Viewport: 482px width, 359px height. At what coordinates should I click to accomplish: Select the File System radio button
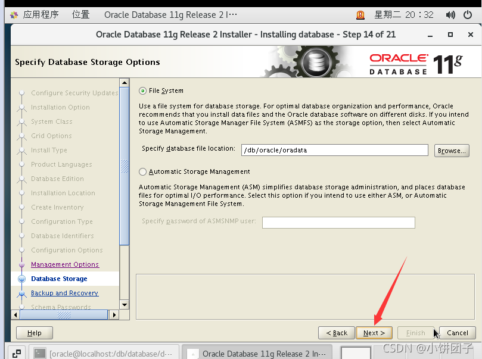[142, 91]
